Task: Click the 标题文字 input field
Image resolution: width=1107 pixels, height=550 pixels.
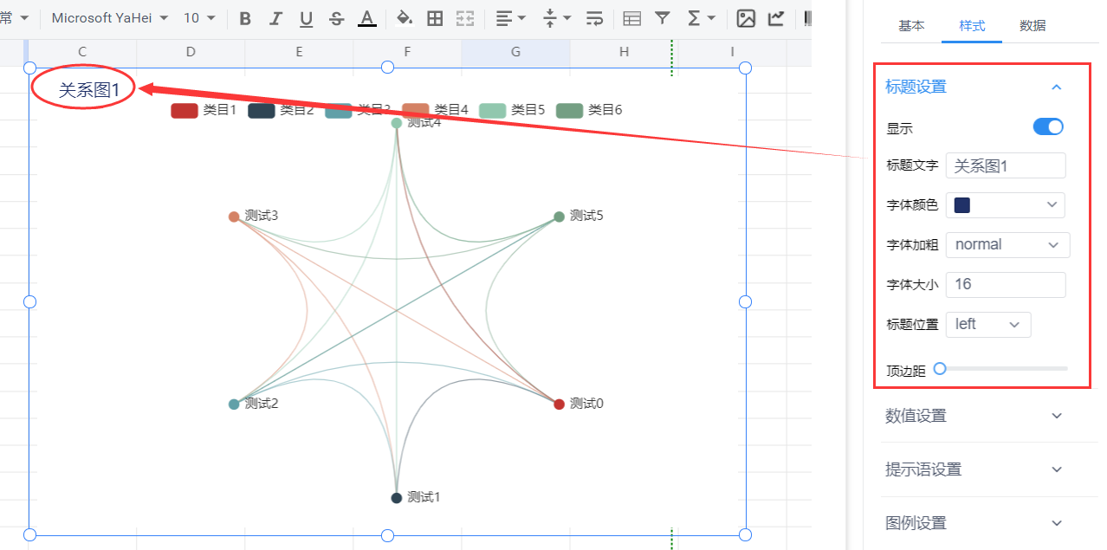Action: [1006, 165]
